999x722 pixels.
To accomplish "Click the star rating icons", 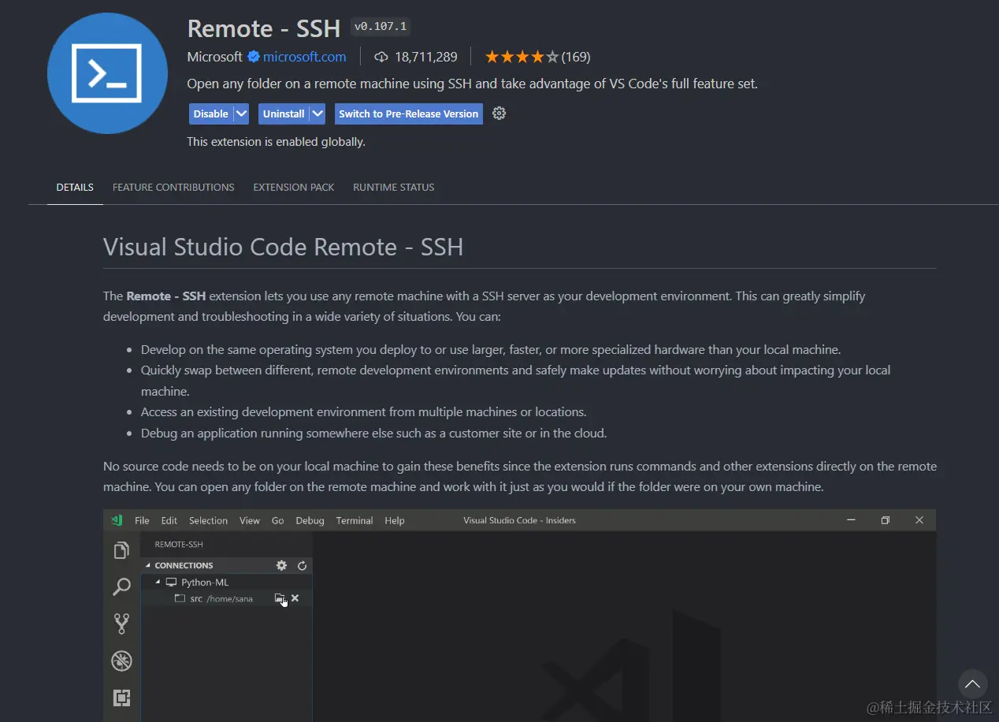I will [522, 57].
